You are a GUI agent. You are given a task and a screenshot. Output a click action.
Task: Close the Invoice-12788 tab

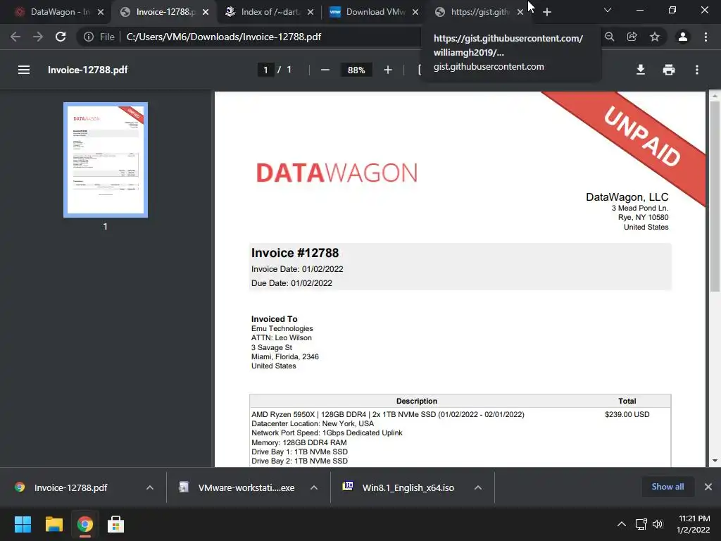[x=206, y=12]
